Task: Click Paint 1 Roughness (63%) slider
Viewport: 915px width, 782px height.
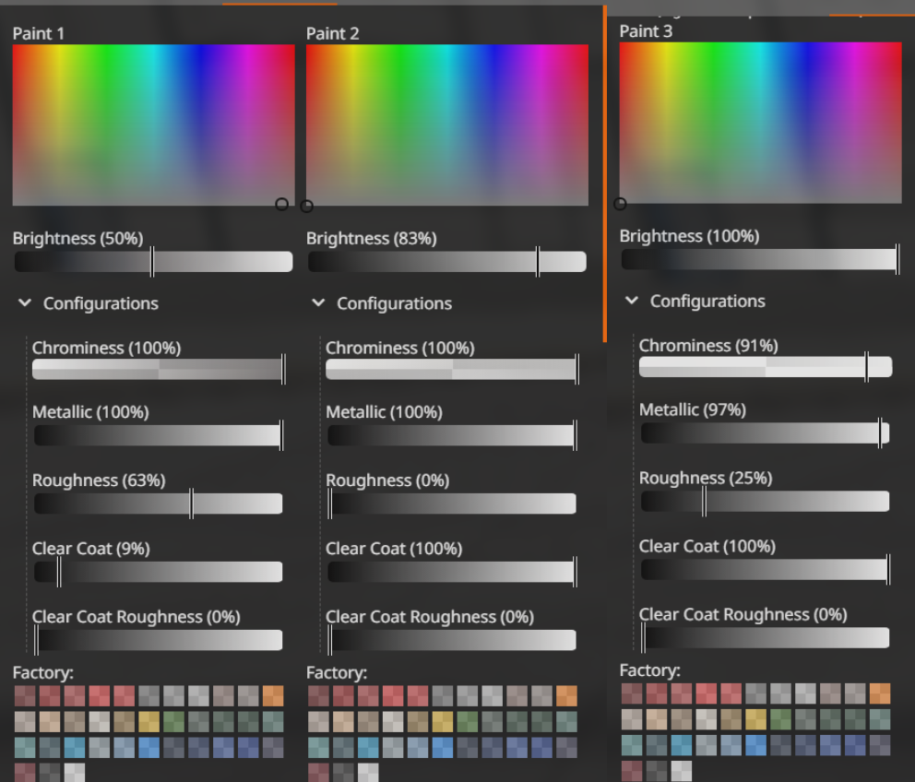Action: (x=158, y=504)
